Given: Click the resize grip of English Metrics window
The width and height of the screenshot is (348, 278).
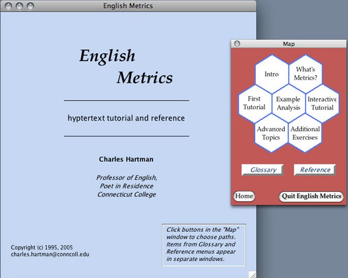Looking at the screenshot, I should pyautogui.click(x=252, y=274).
